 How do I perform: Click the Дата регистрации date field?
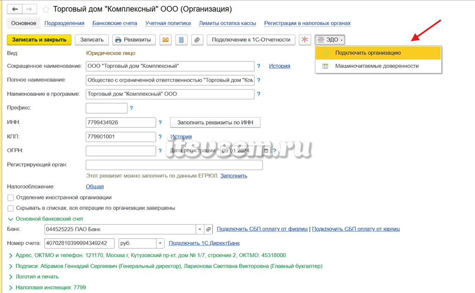point(241,151)
